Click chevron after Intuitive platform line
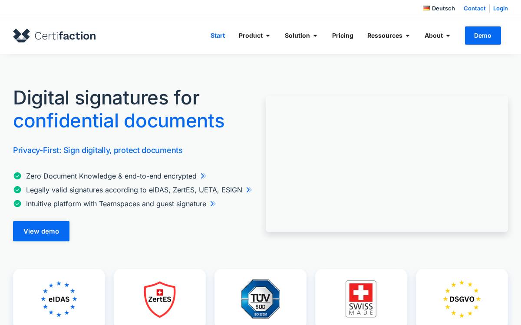The height and width of the screenshot is (325, 521). pyautogui.click(x=213, y=204)
